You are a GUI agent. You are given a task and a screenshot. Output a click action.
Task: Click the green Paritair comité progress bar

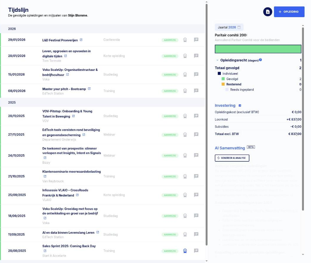pyautogui.click(x=258, y=49)
